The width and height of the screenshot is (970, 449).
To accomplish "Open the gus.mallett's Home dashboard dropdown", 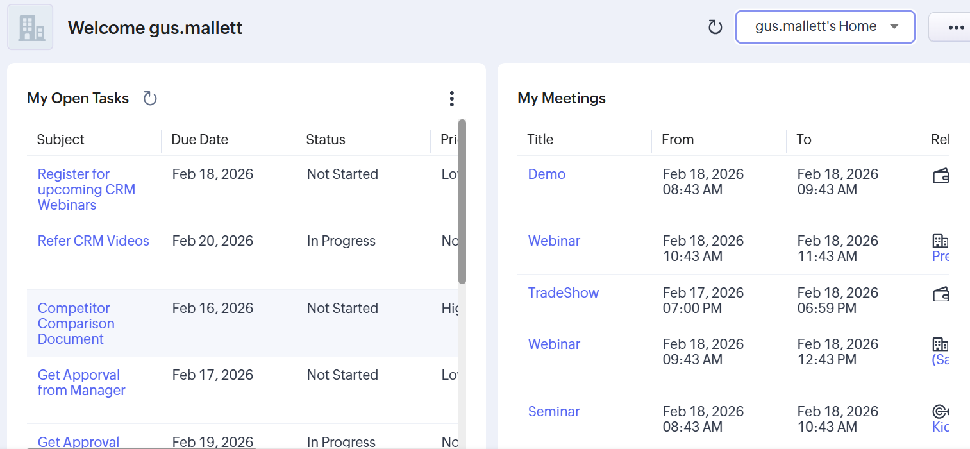I will point(825,26).
